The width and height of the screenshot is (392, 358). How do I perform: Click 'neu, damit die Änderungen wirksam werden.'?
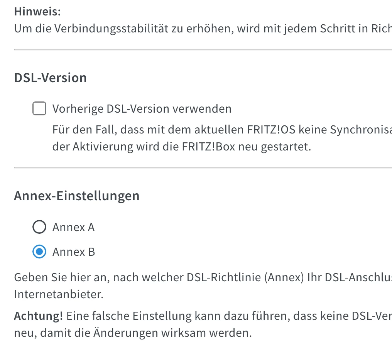[x=133, y=333]
